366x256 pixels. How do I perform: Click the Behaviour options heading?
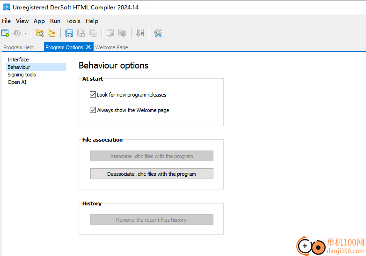[x=113, y=66]
